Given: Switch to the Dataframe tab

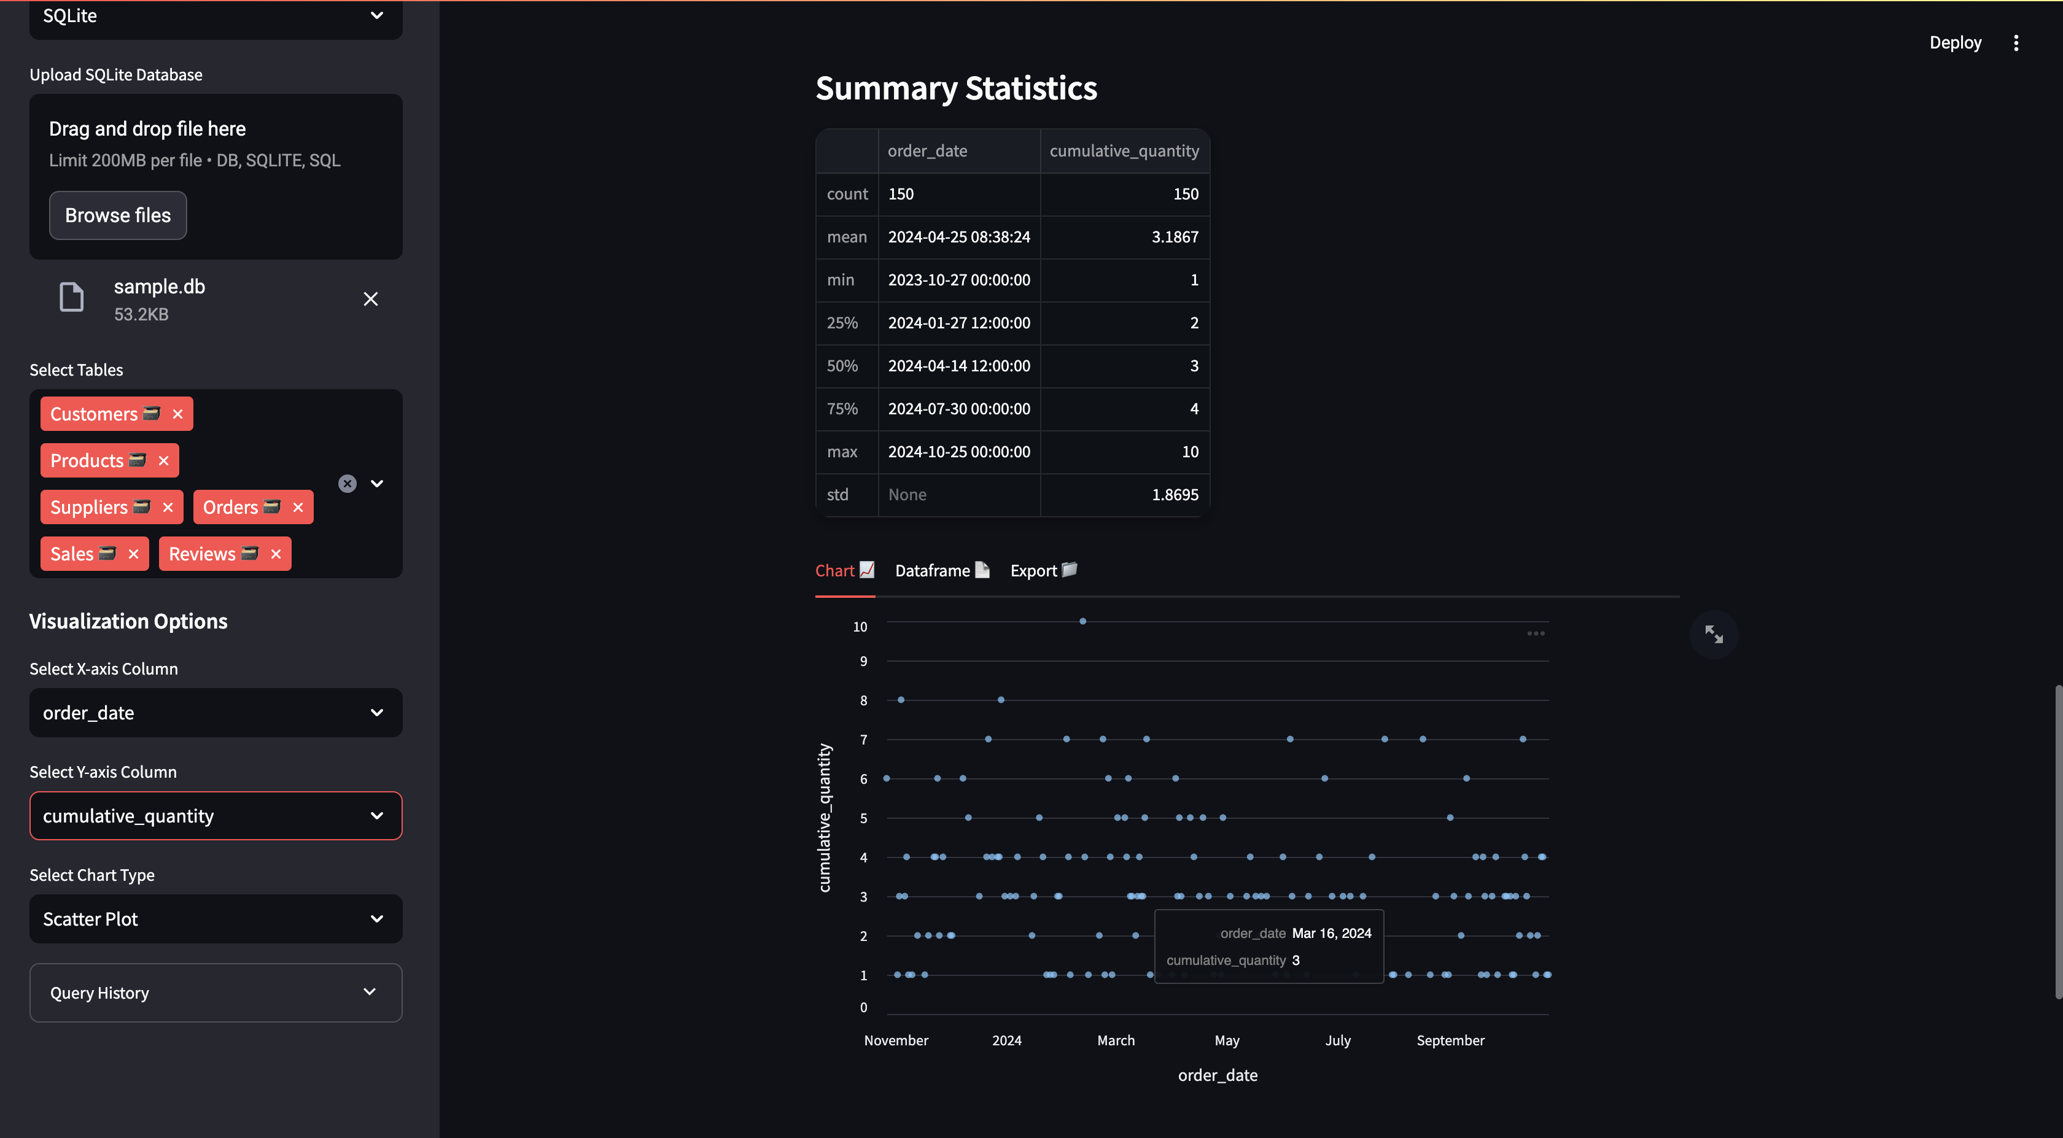Looking at the screenshot, I should (942, 570).
